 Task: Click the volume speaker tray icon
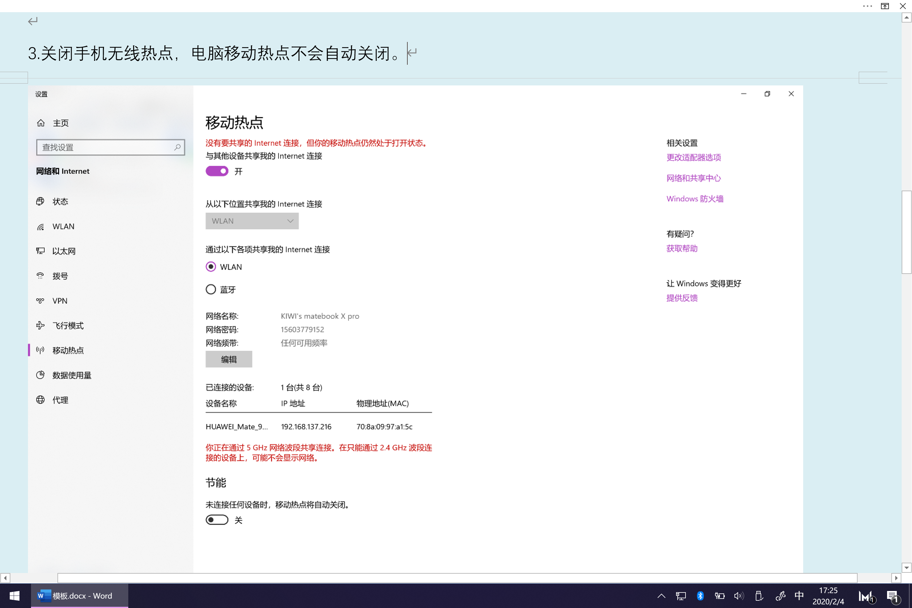[x=739, y=596]
